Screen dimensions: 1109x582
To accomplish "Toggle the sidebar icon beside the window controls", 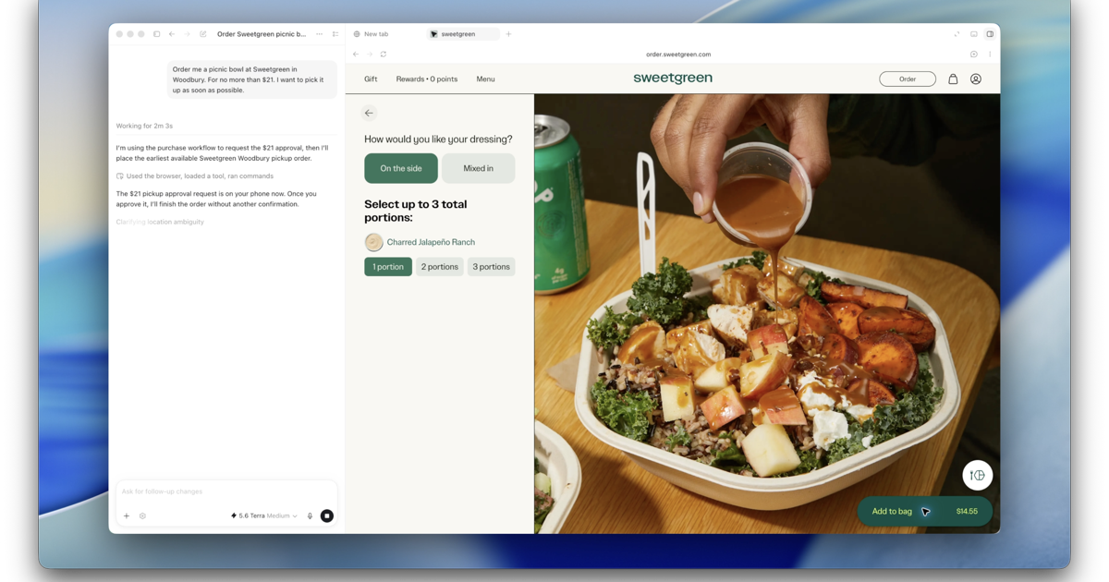I will point(156,34).
